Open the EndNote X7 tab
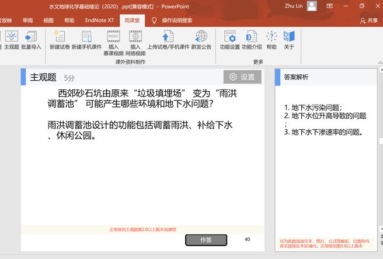This screenshot has height=259, width=383. tap(99, 20)
